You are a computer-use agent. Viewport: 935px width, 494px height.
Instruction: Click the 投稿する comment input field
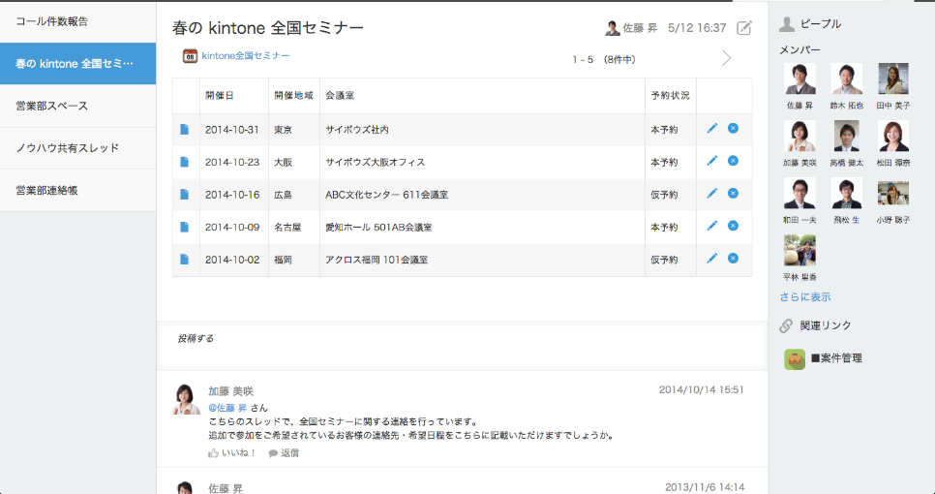point(462,346)
